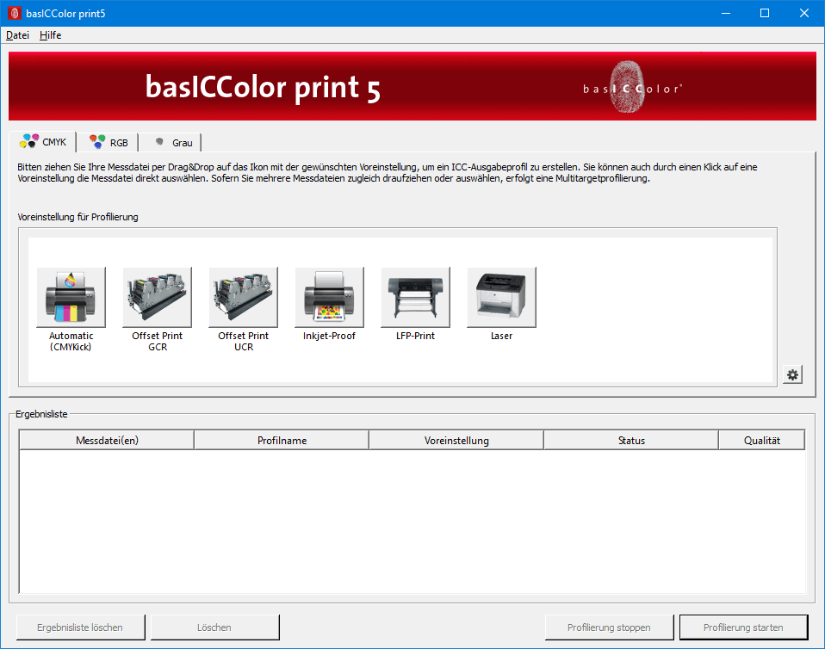
Task: Choose the Offset Print UCR preset
Action: pyautogui.click(x=243, y=297)
